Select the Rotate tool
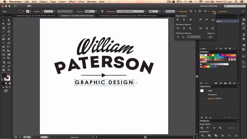247x139 pixels. pos(3,43)
